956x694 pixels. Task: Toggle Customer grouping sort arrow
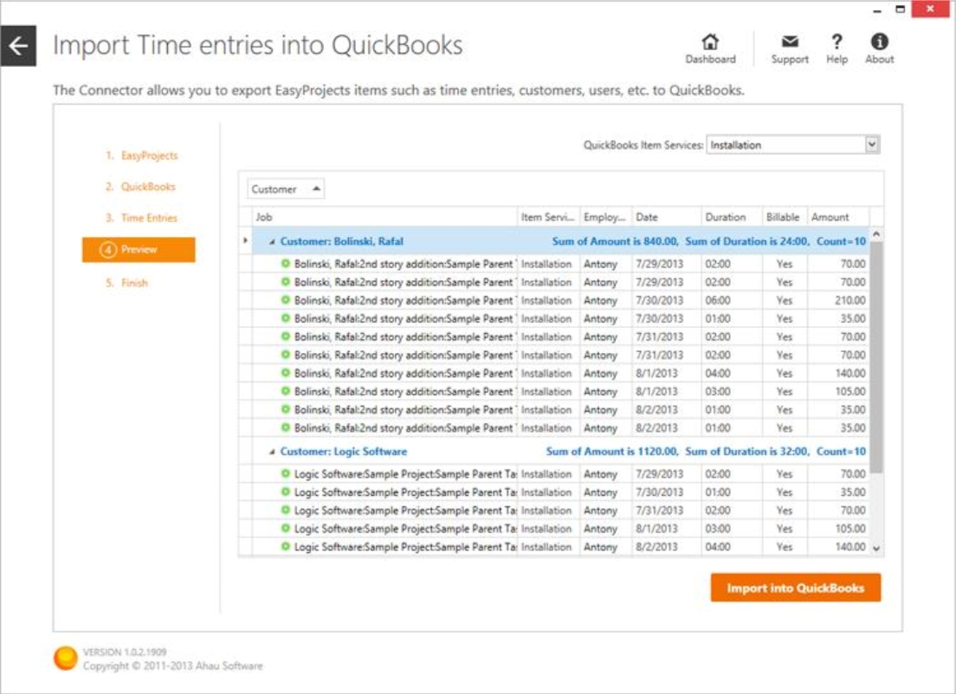point(316,189)
